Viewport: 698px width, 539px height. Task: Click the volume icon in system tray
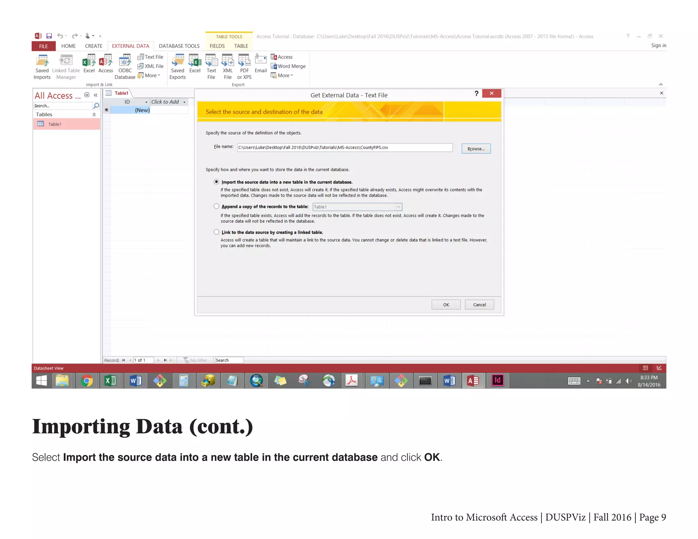628,381
